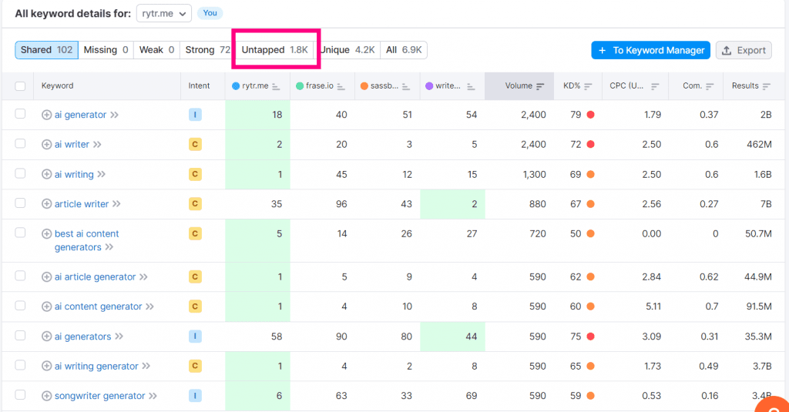This screenshot has height=412, width=789.
Task: Check the 'article writer' row checkbox
Action: (x=20, y=203)
